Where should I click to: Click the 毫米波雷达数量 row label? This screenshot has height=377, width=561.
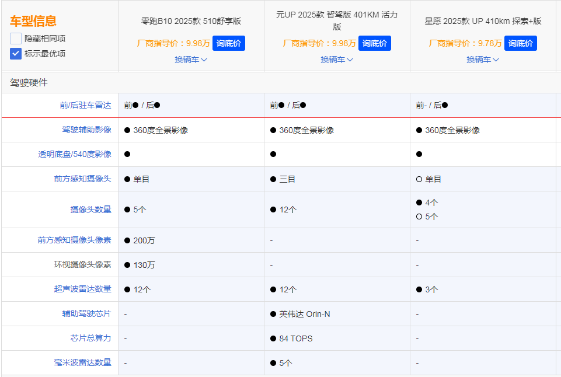click(x=83, y=362)
